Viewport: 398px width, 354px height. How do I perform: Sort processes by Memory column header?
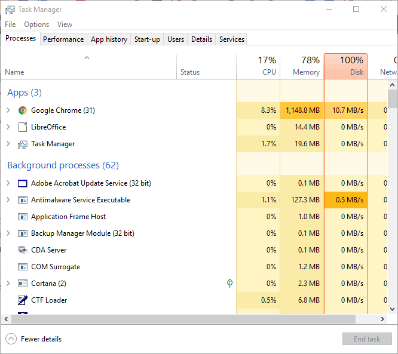tap(302, 66)
